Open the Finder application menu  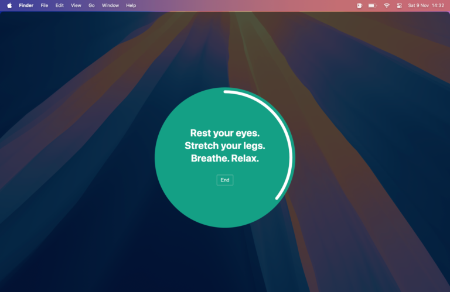click(26, 5)
